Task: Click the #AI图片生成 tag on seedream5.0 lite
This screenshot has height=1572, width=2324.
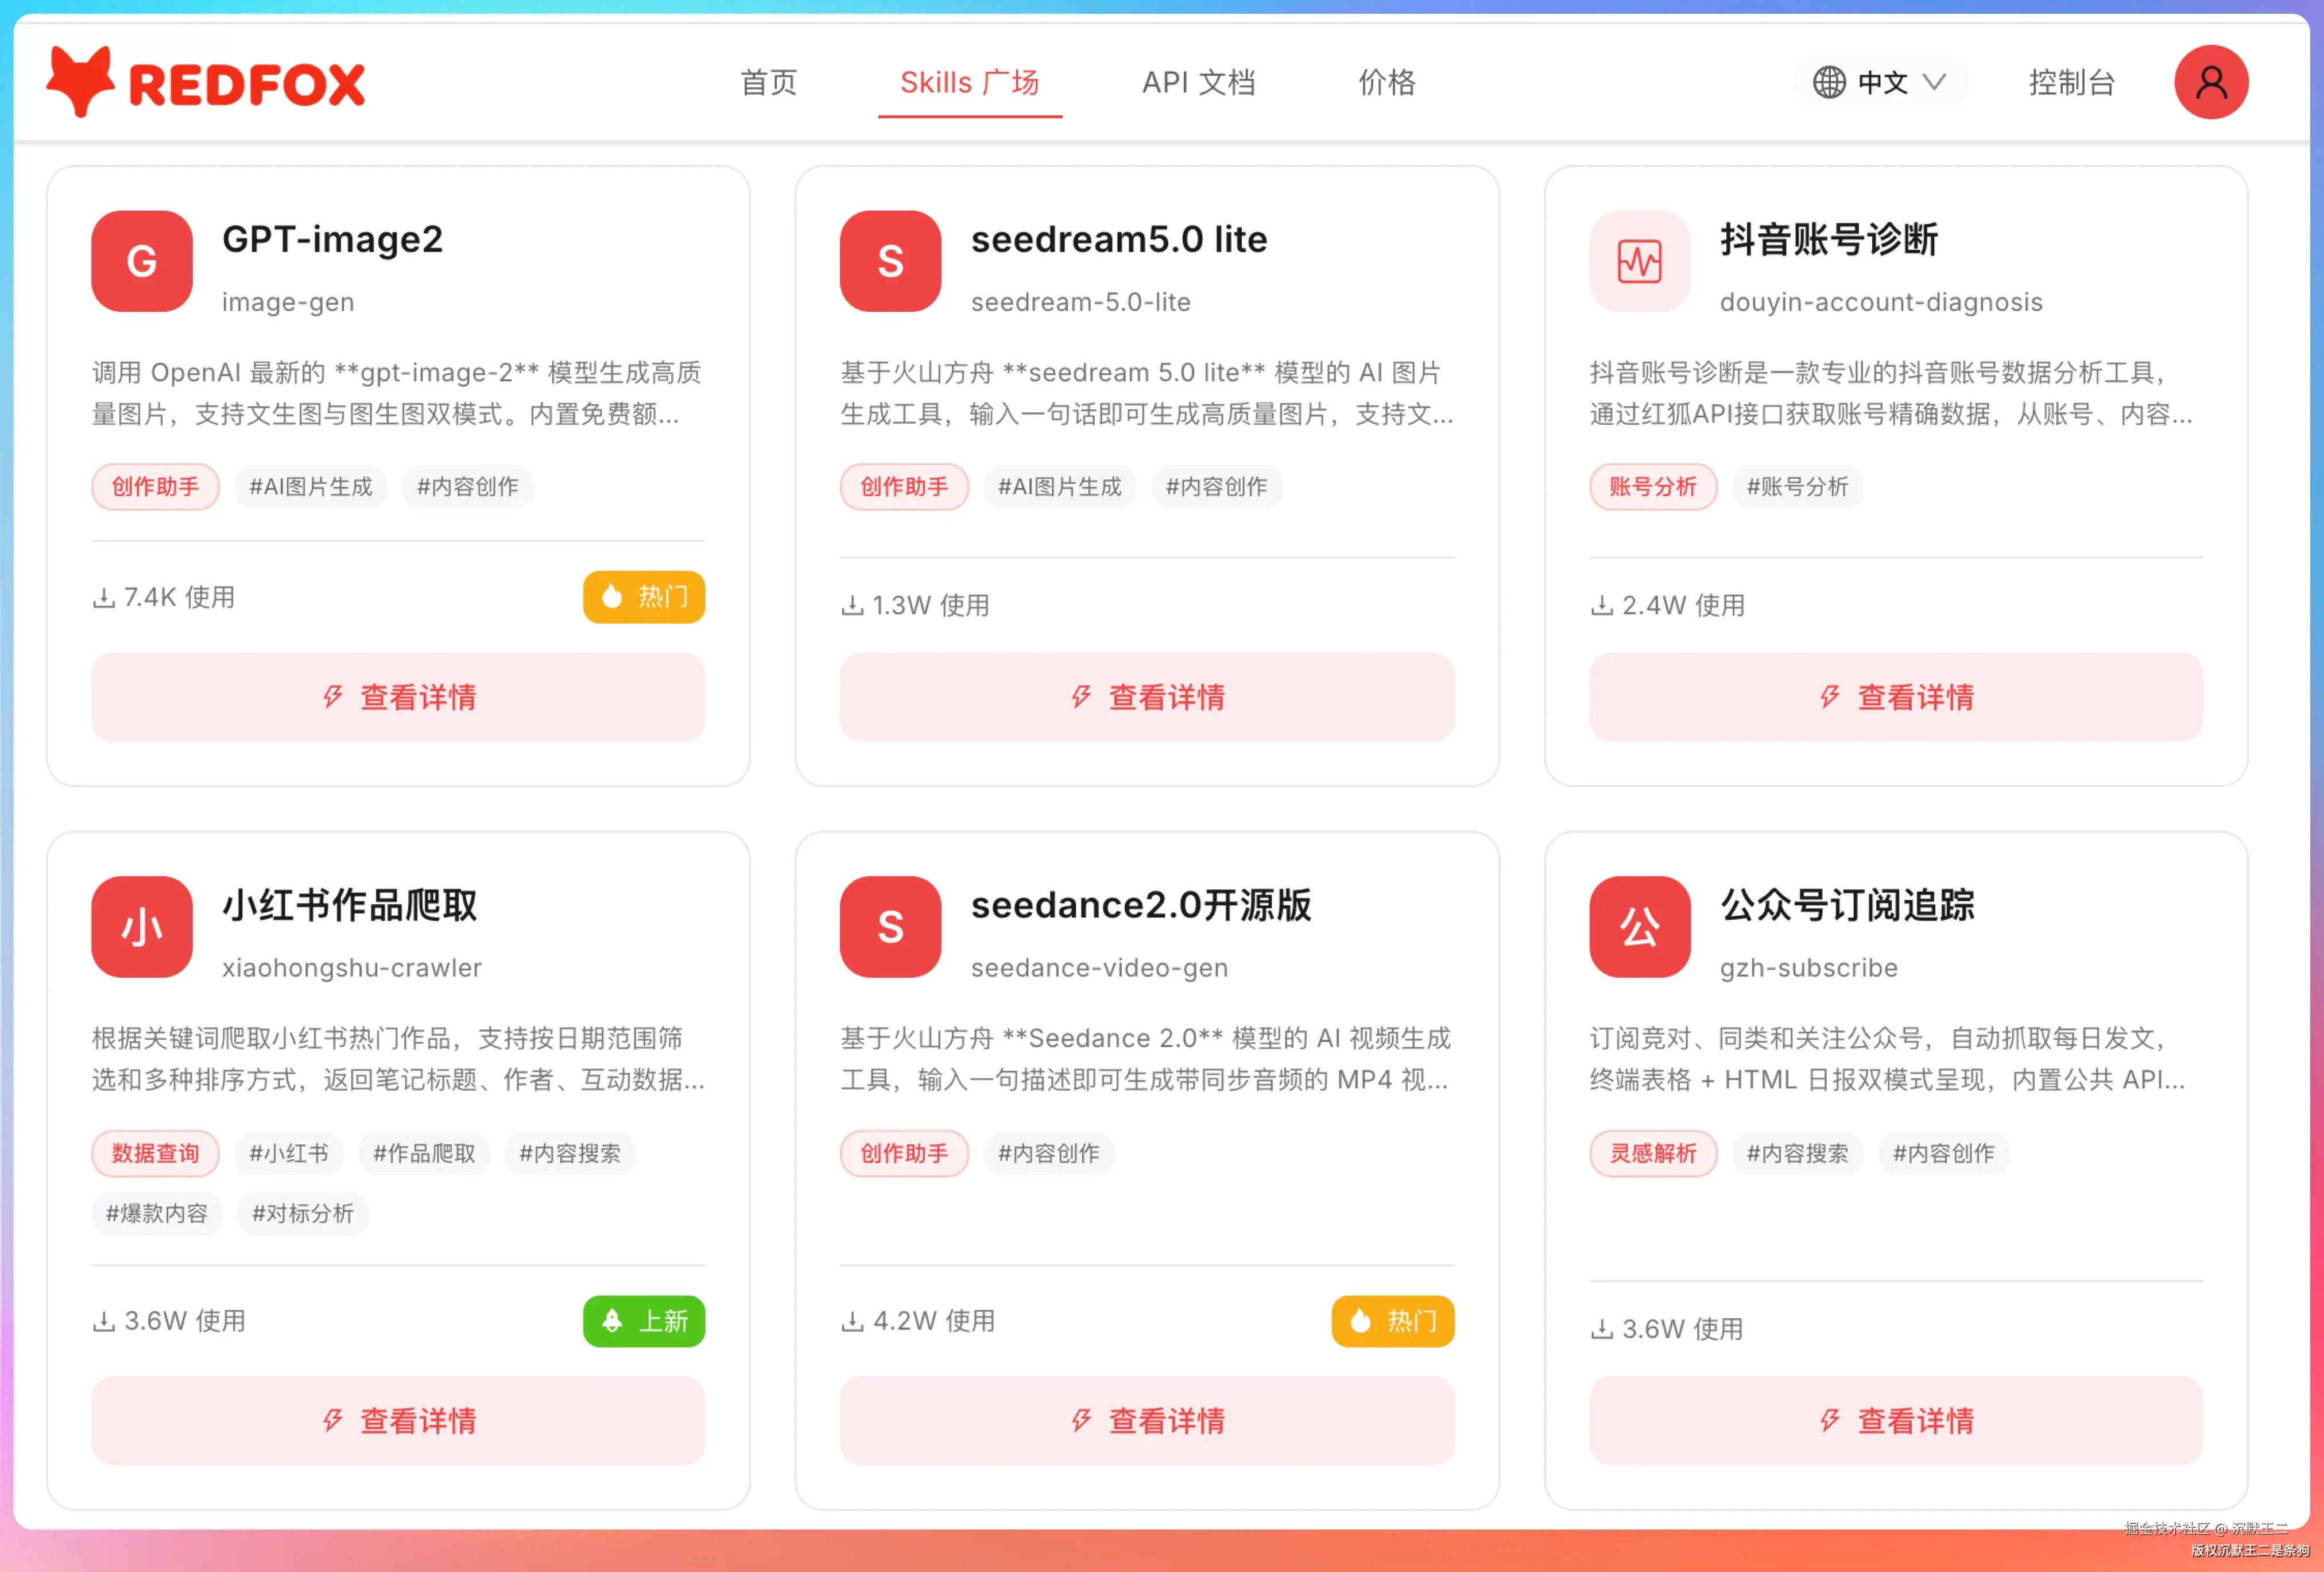Action: (1060, 487)
